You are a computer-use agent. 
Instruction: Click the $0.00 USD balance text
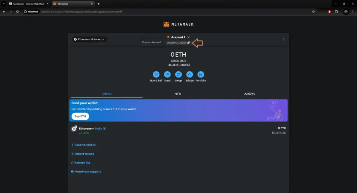178,61
